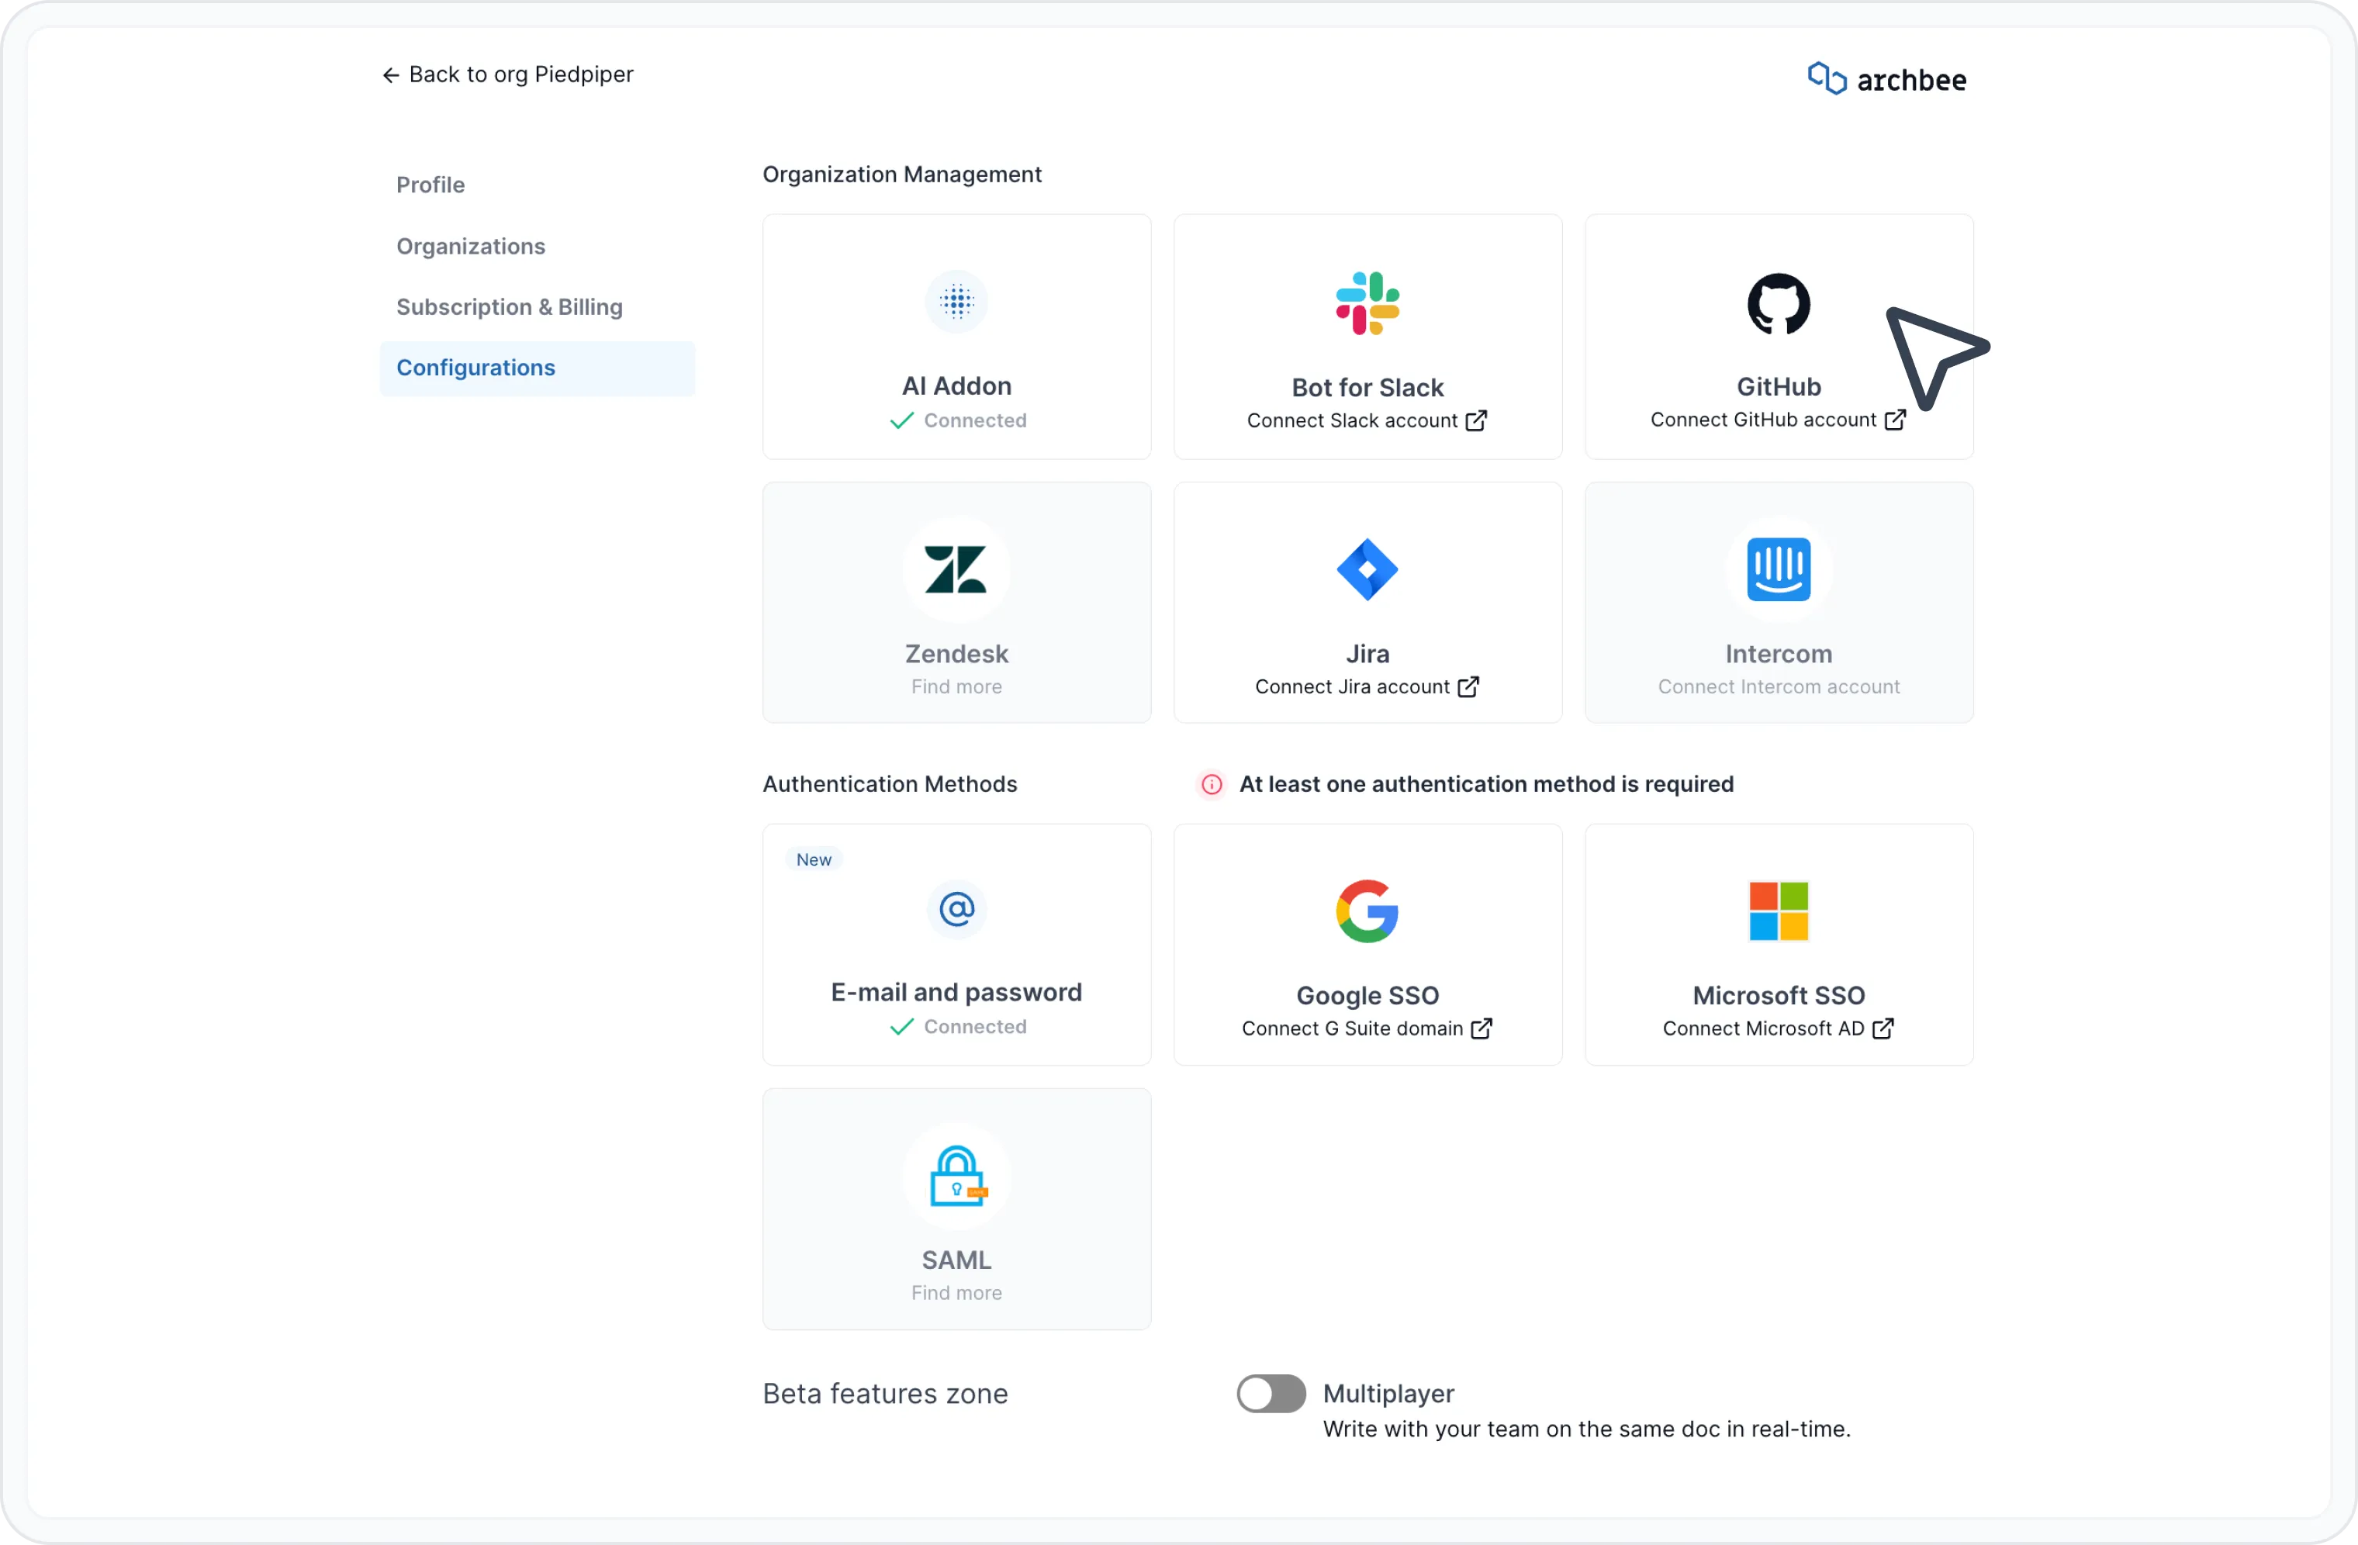Image resolution: width=2358 pixels, height=1545 pixels.
Task: Click the GitHub card title
Action: (1779, 387)
